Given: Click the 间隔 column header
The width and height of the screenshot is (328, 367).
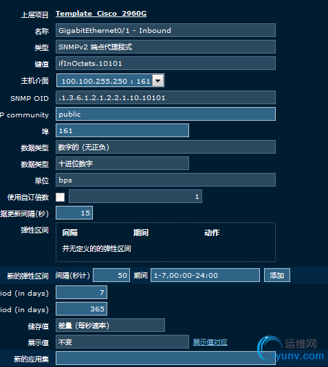Looking at the screenshot, I should pyautogui.click(x=69, y=233).
